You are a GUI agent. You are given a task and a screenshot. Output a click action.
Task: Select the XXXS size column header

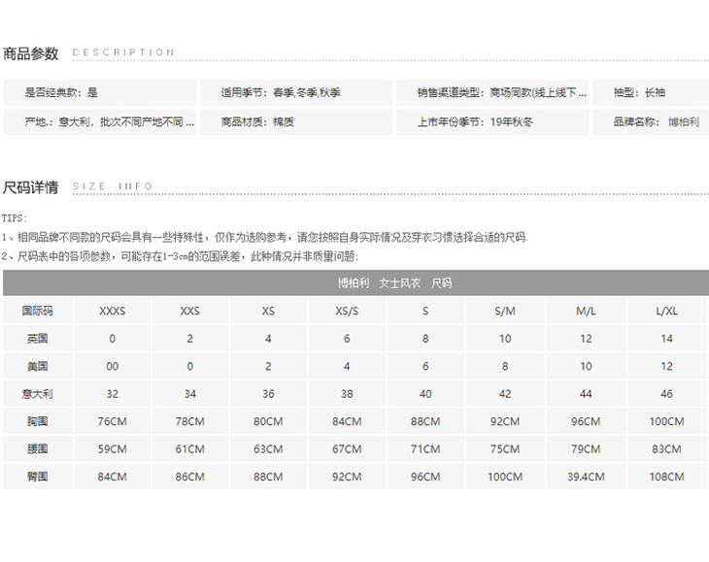point(112,312)
